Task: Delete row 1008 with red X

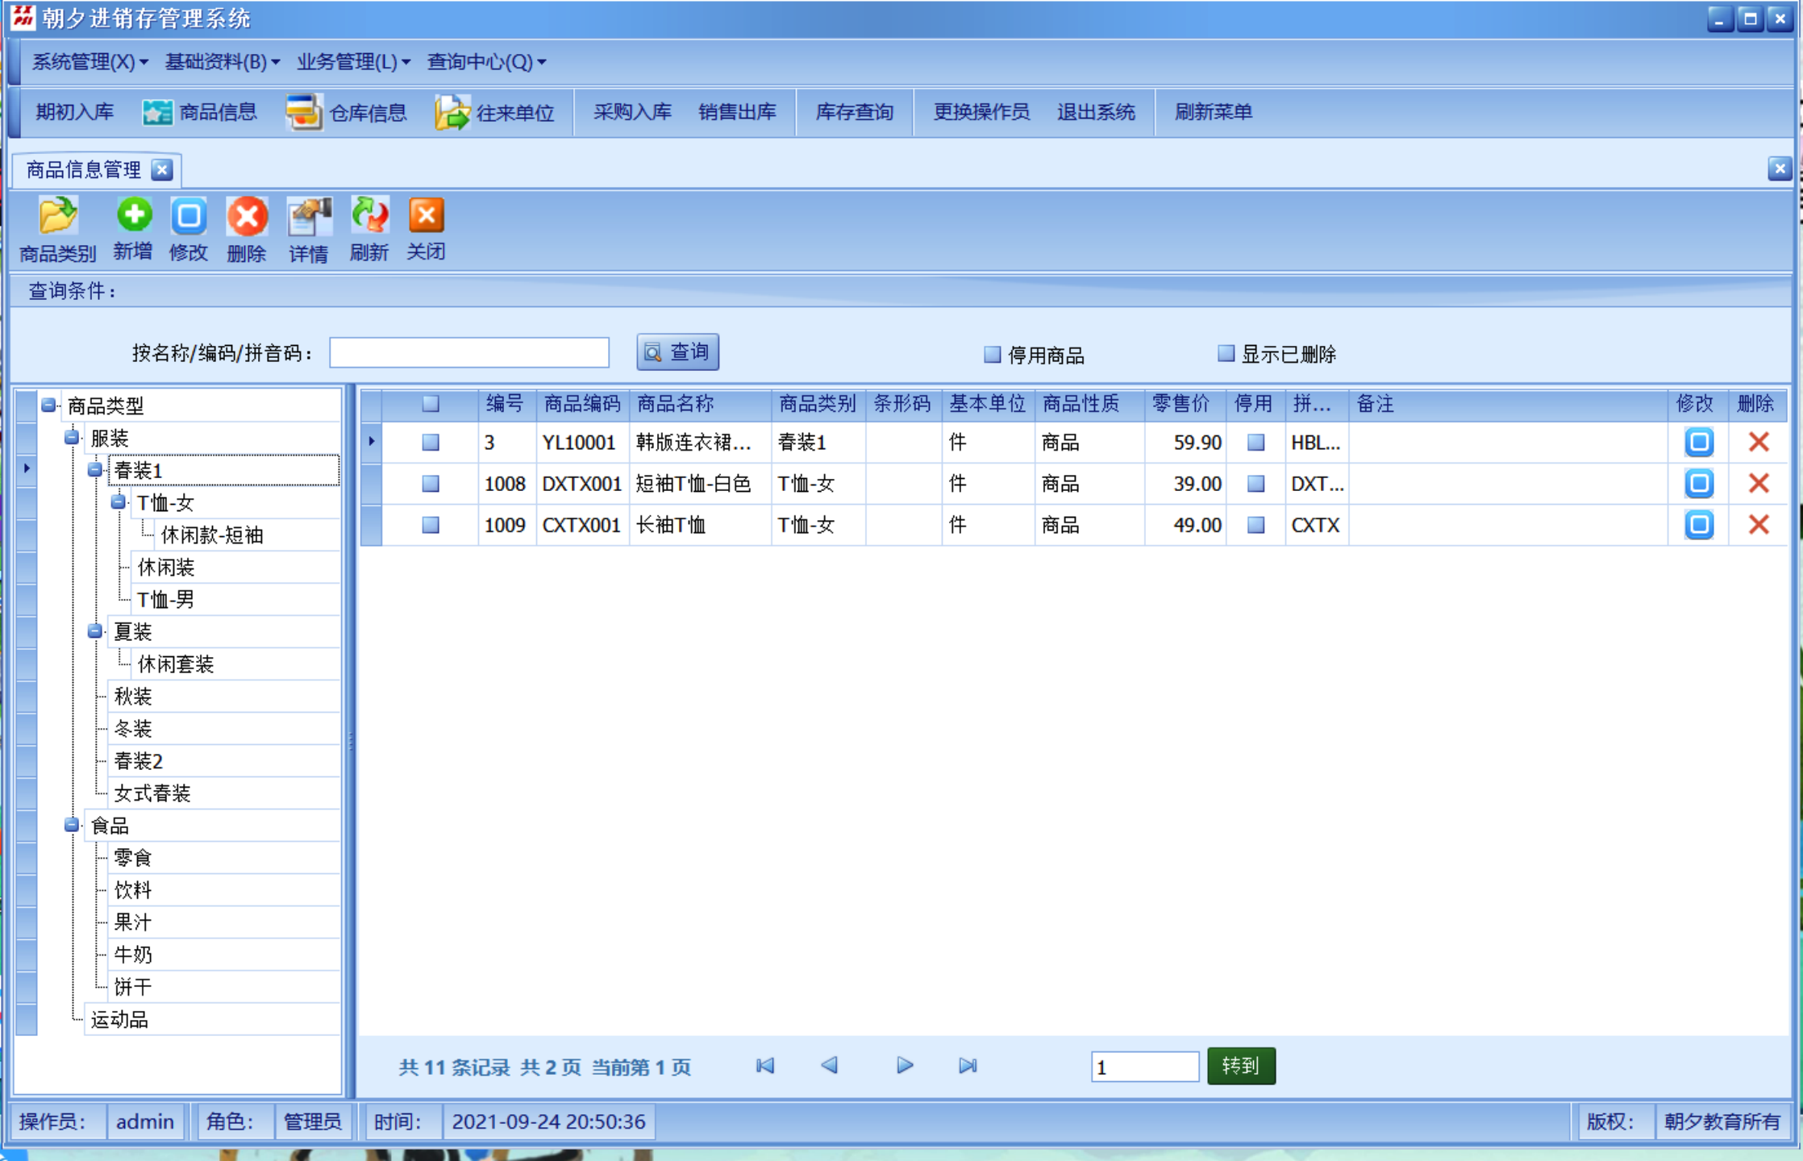Action: pos(1758,484)
